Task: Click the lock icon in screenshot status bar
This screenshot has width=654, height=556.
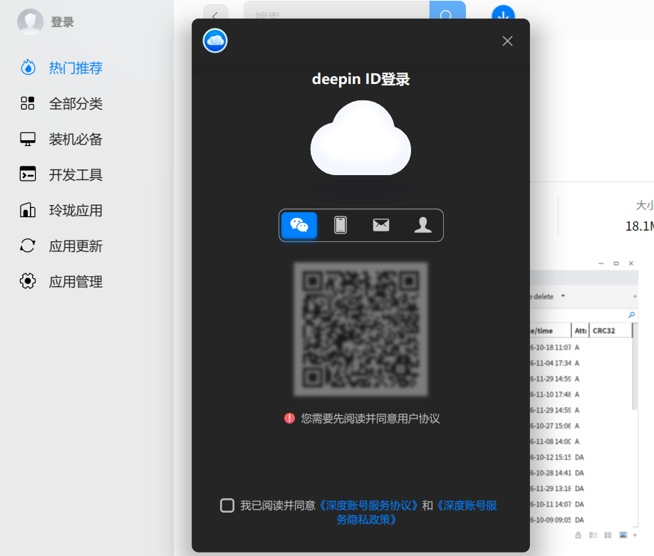Action: (578, 535)
